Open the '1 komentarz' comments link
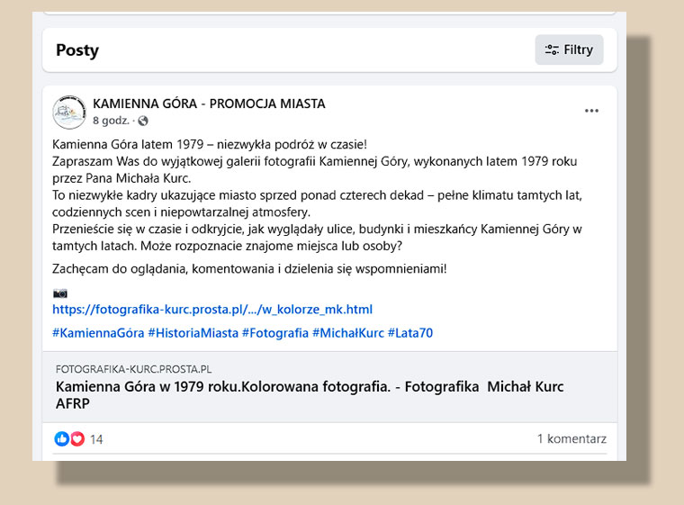 coord(571,438)
